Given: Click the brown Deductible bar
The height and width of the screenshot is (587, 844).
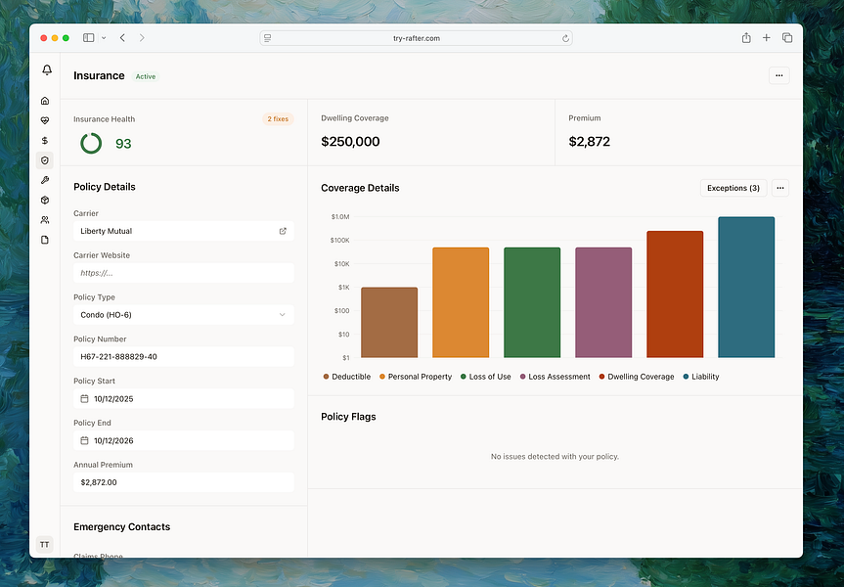Looking at the screenshot, I should point(389,323).
